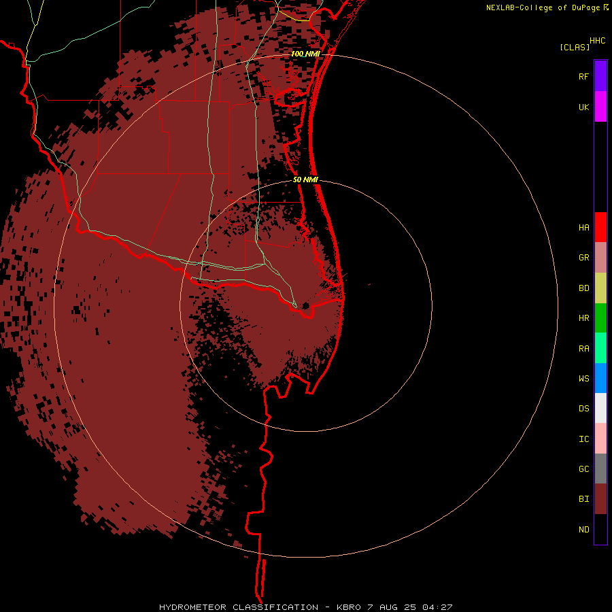
Task: Click the 'BD' legend label
Action: (x=583, y=288)
